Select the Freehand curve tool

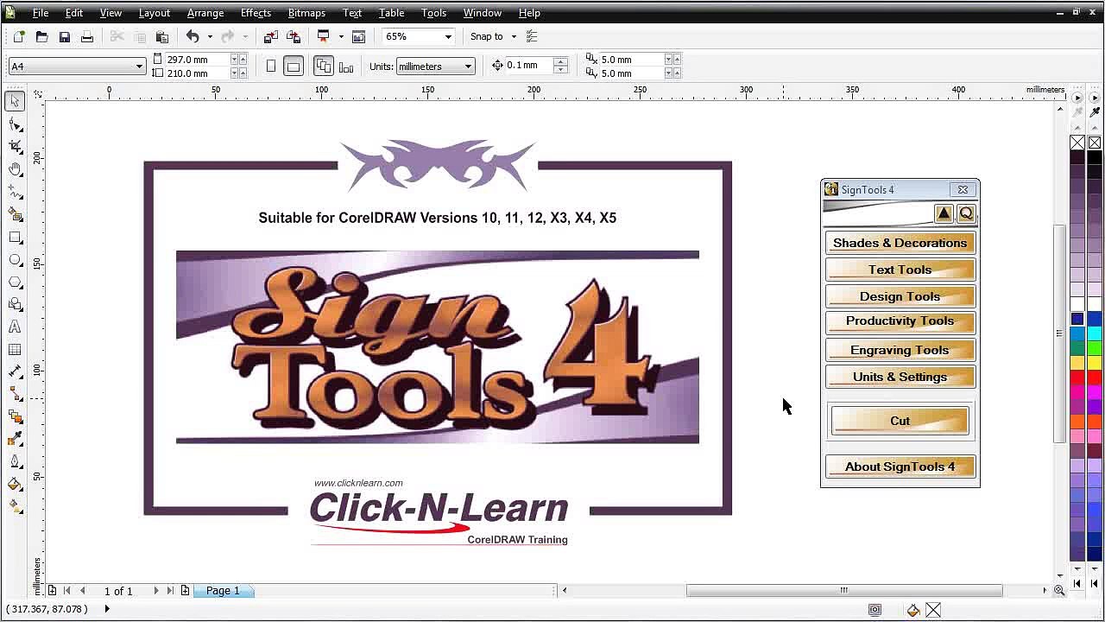15,192
